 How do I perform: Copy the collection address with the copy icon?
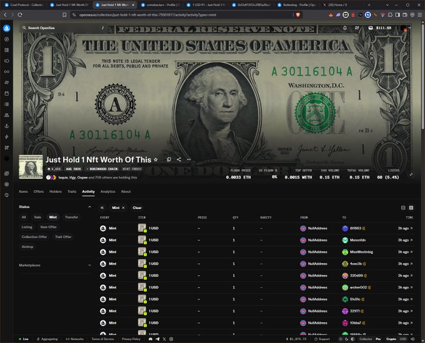tap(169, 160)
